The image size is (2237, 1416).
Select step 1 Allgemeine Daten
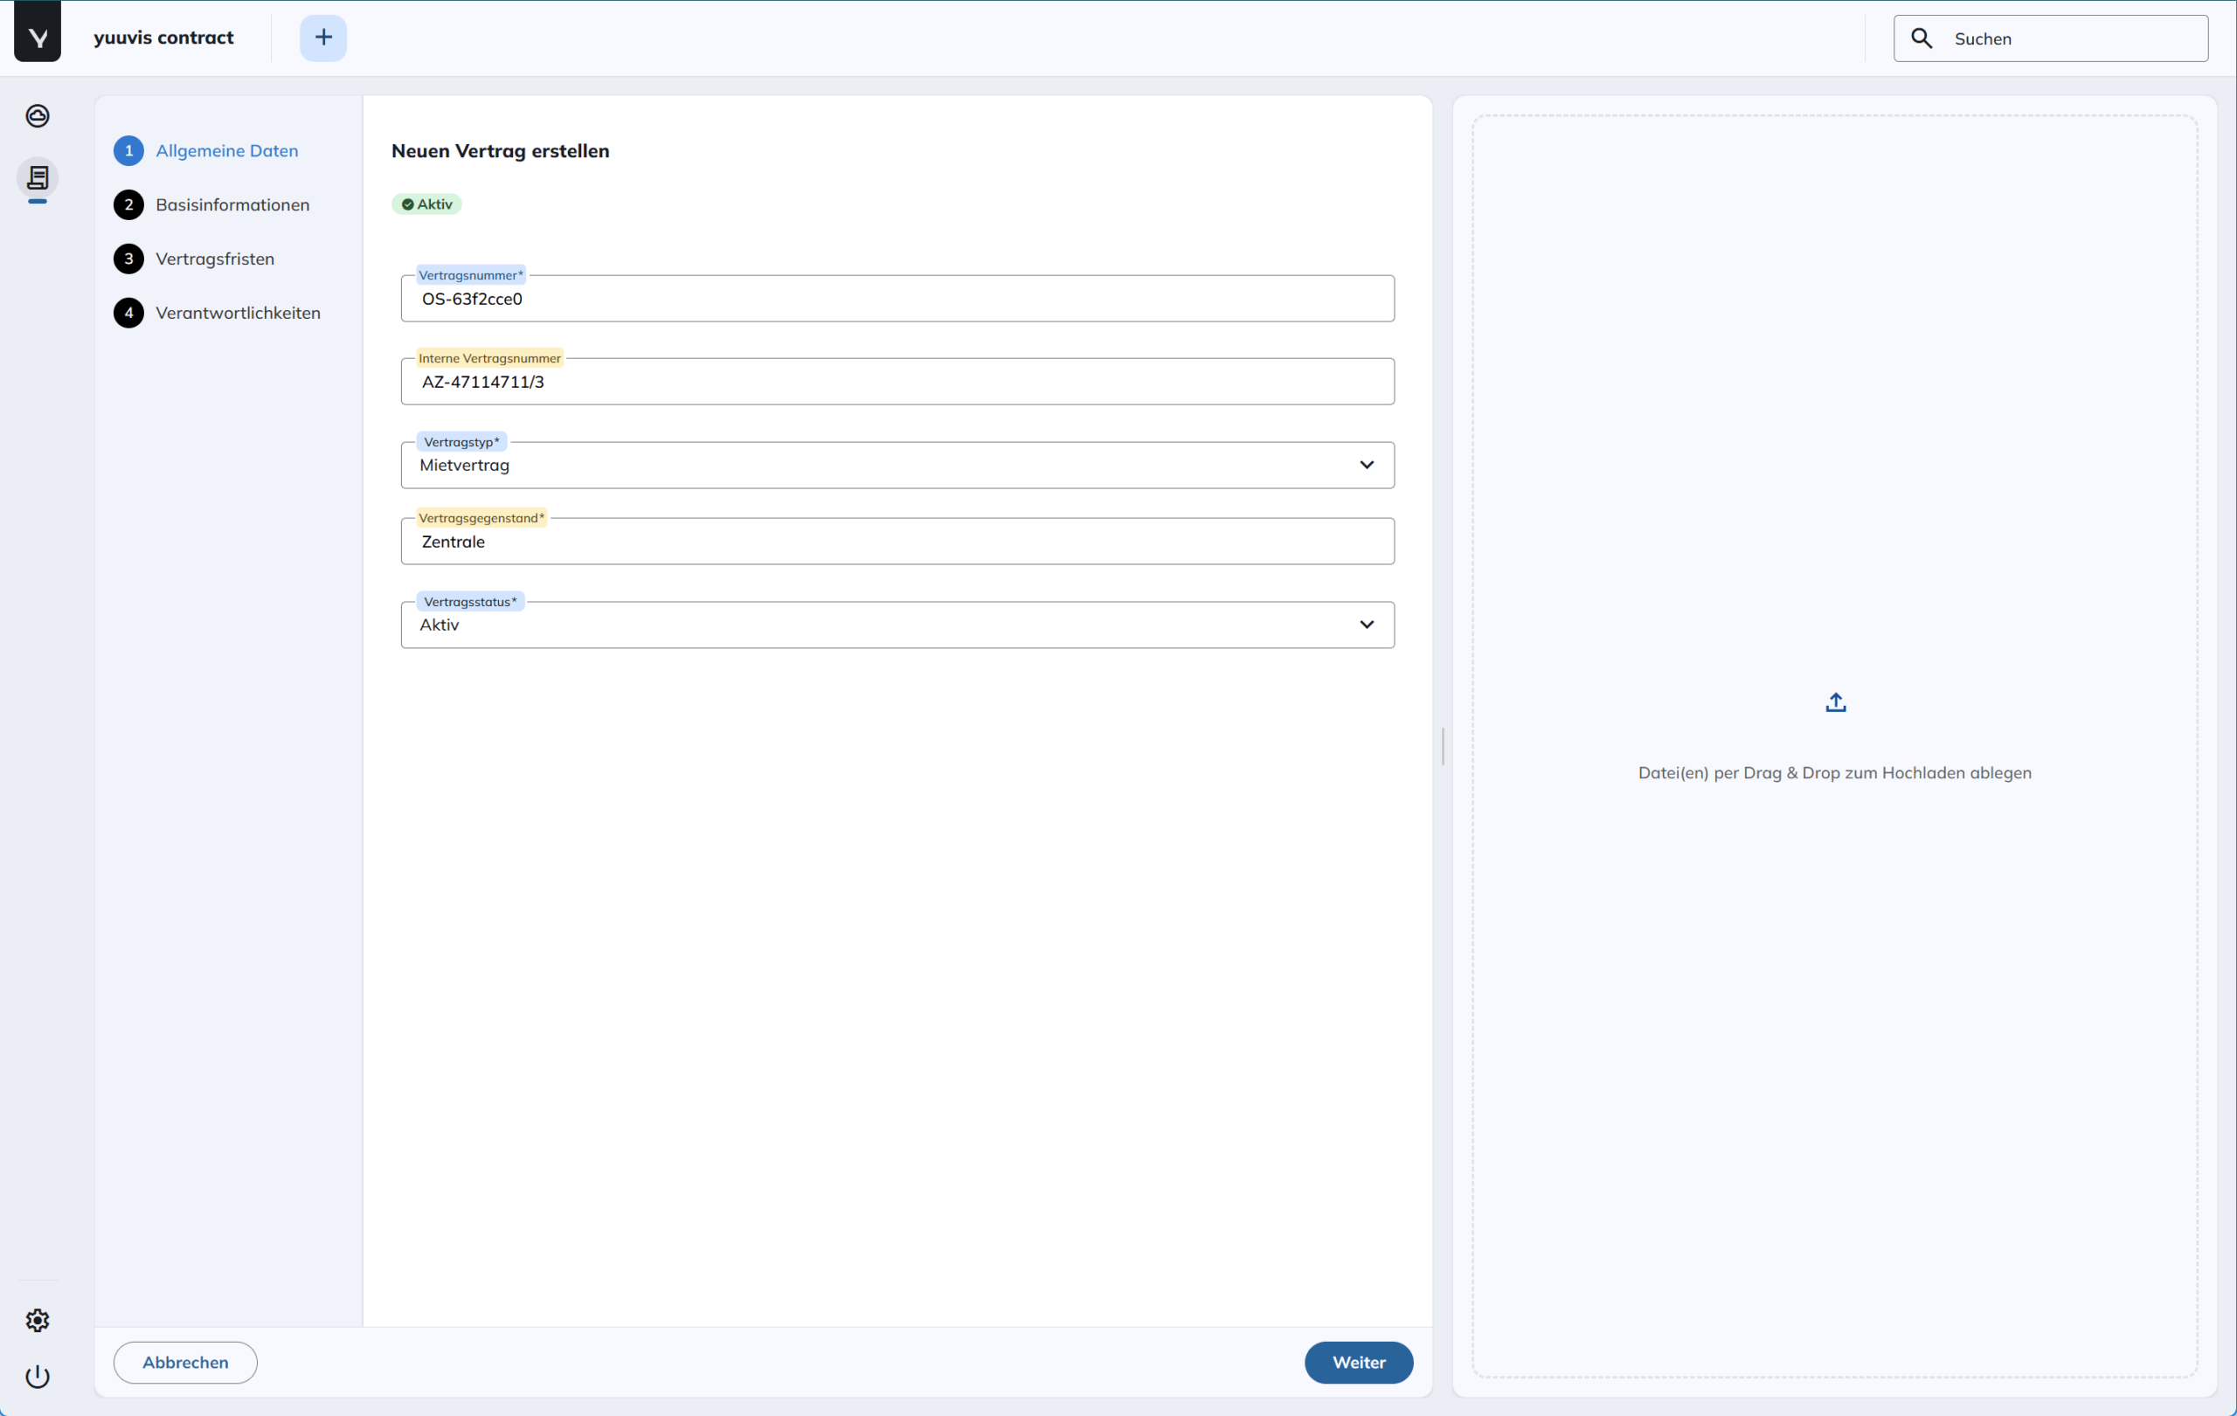226,150
